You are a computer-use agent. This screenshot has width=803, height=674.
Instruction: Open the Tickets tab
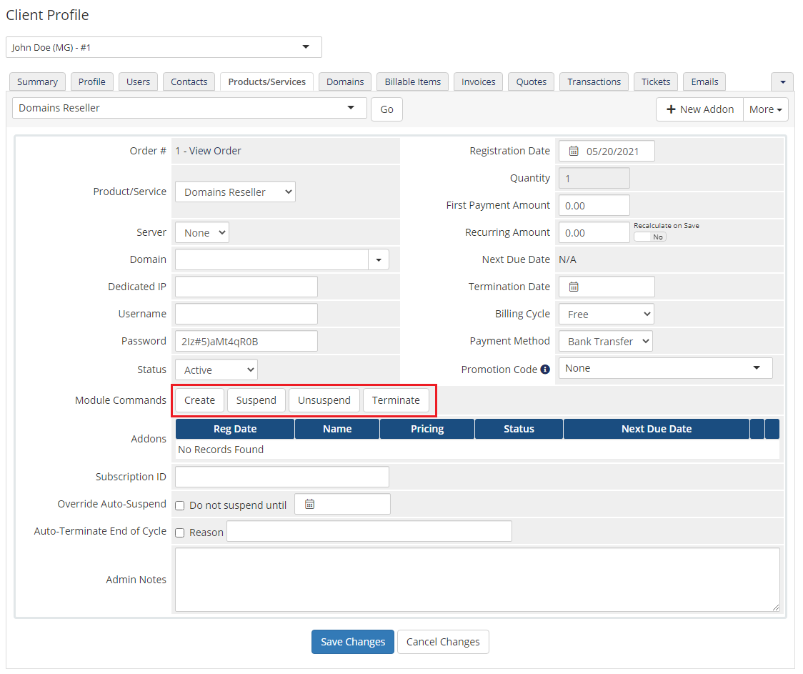[656, 82]
